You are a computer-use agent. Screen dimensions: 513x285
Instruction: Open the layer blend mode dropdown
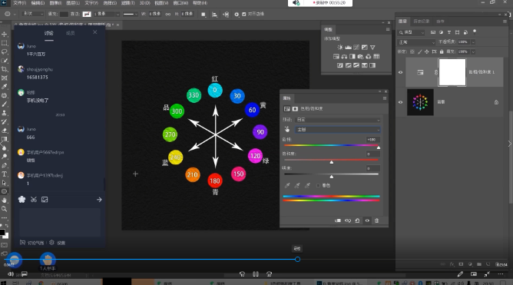click(x=416, y=42)
